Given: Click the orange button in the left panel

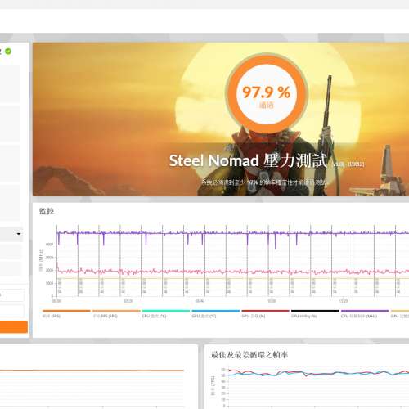Looking at the screenshot, I should tap(14, 326).
